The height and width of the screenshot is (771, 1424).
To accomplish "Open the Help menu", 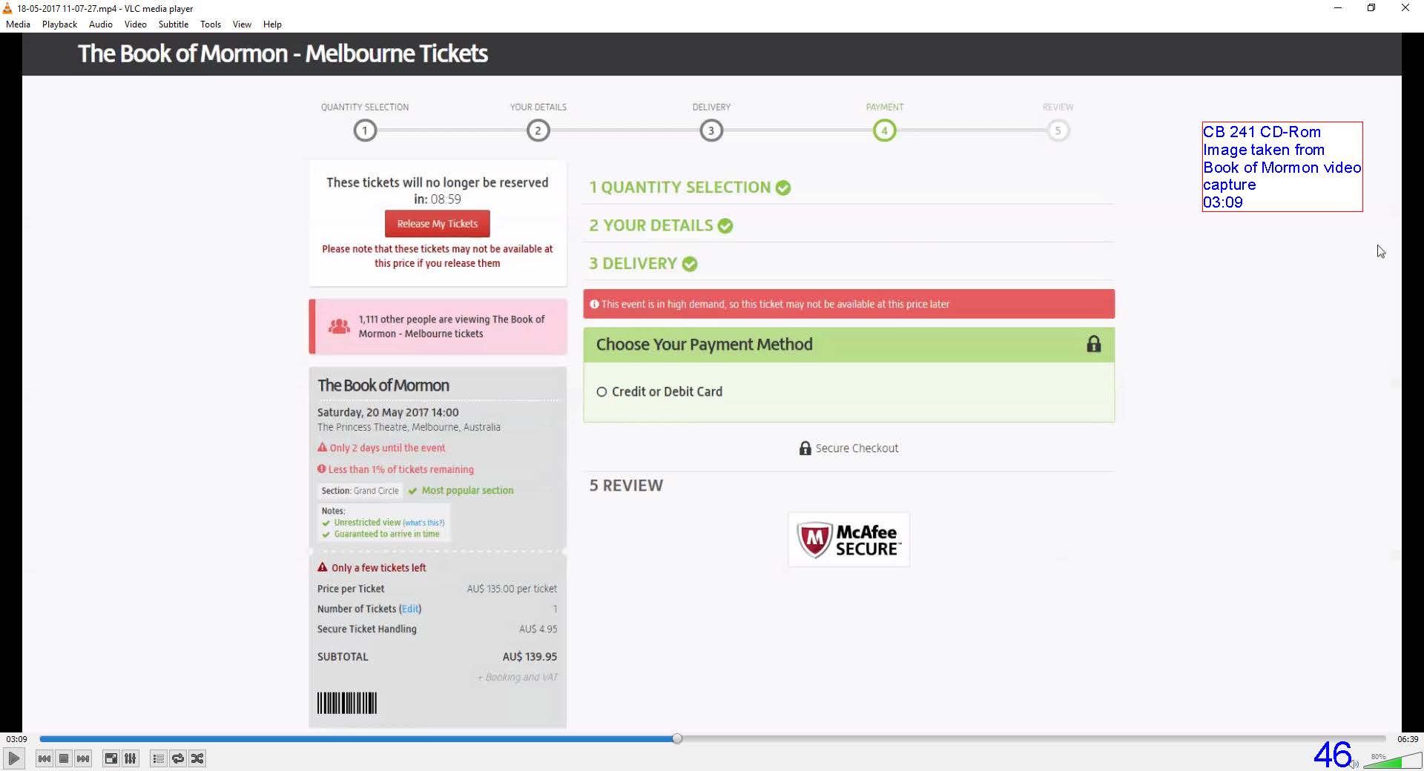I will click(x=272, y=24).
